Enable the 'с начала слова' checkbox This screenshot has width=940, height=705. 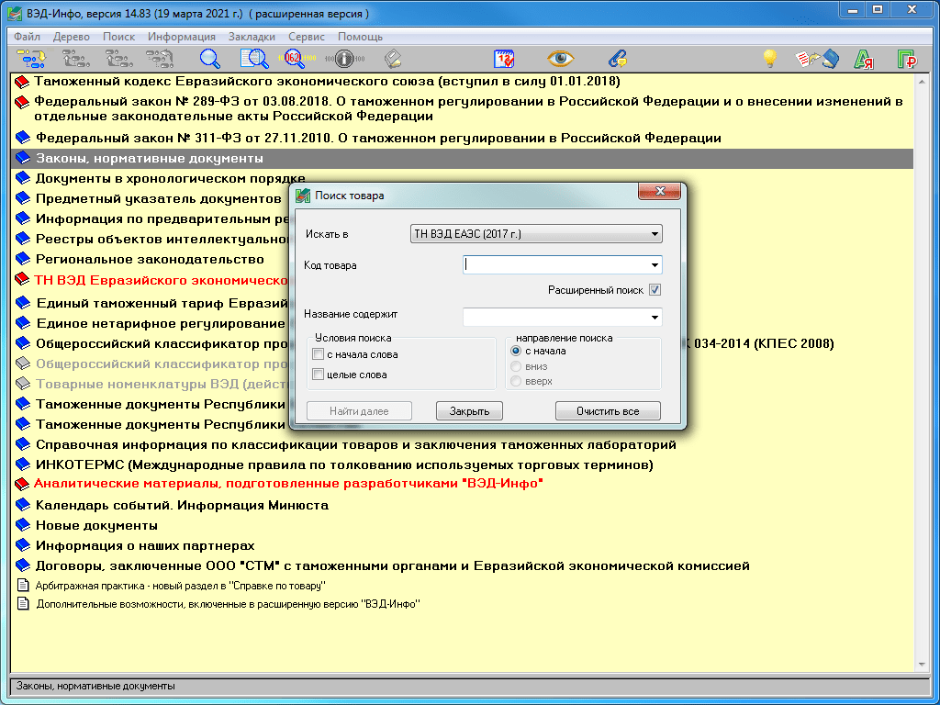click(319, 354)
